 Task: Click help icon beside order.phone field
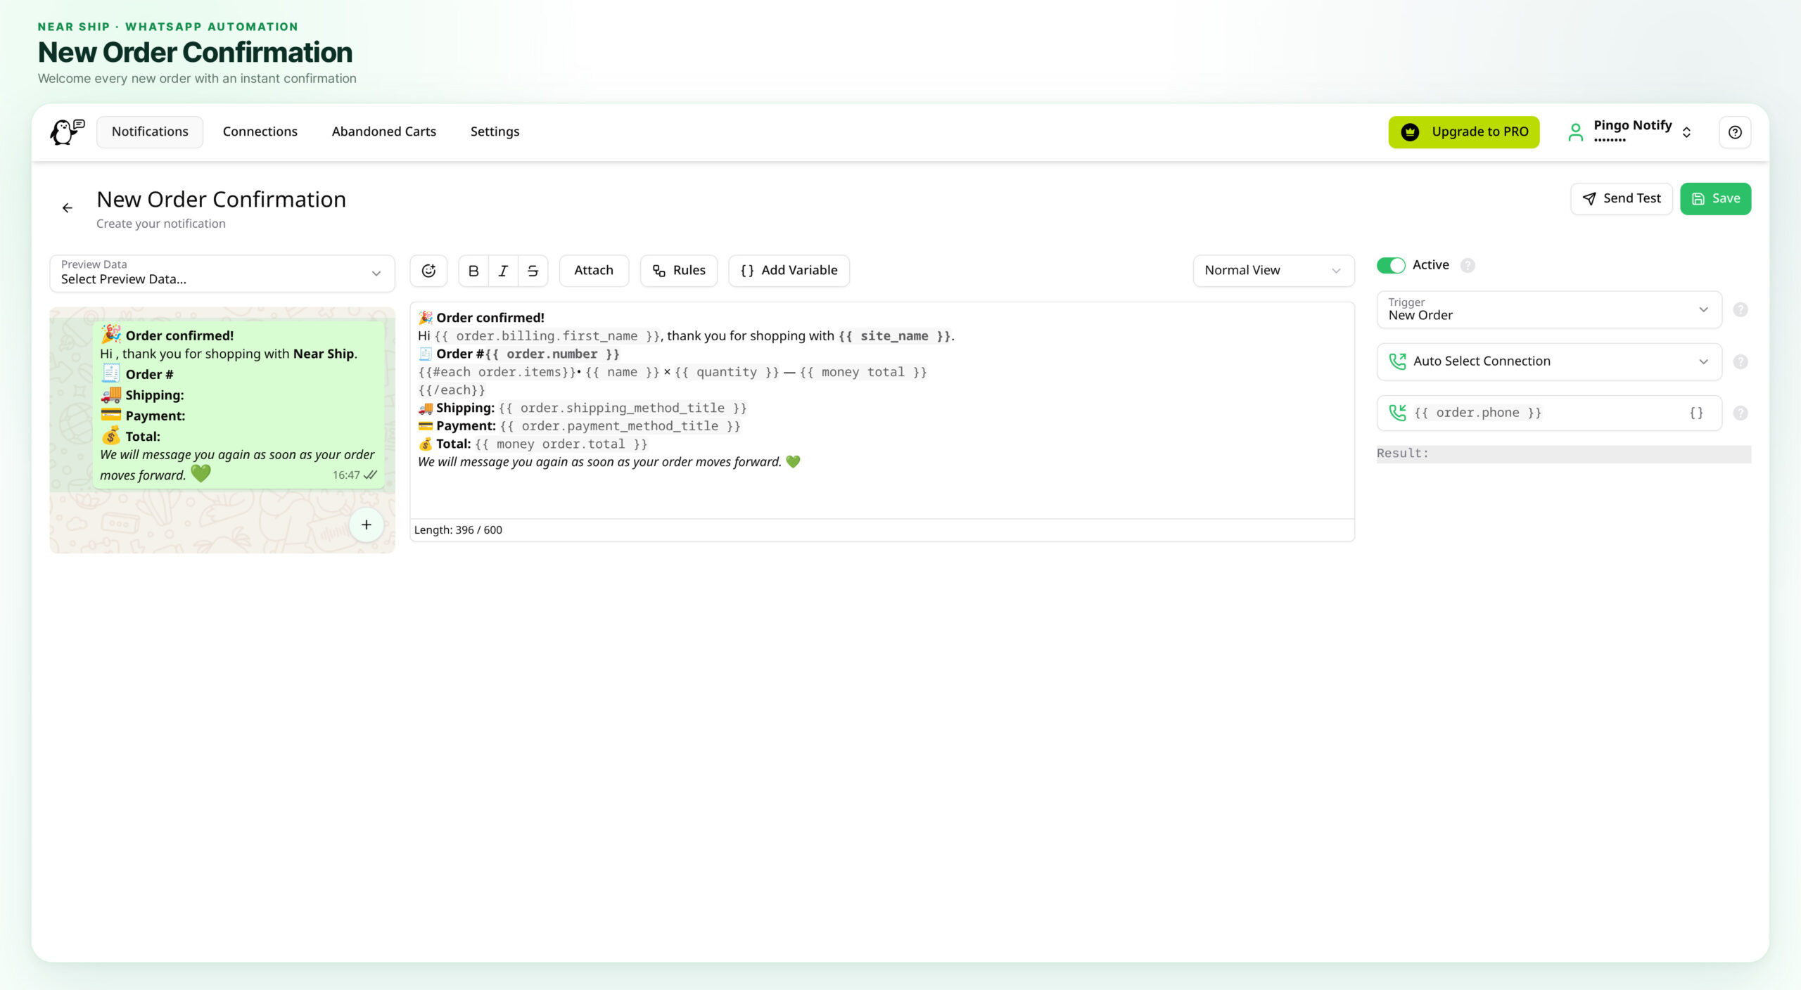[1740, 413]
